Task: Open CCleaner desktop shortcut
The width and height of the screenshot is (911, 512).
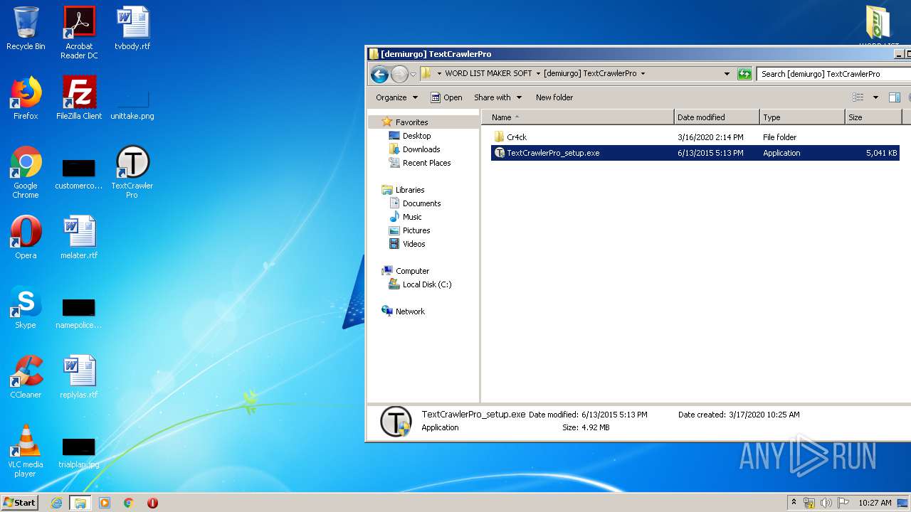Action: pyautogui.click(x=26, y=377)
